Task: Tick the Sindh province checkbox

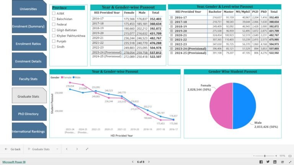Action: tap(54, 47)
